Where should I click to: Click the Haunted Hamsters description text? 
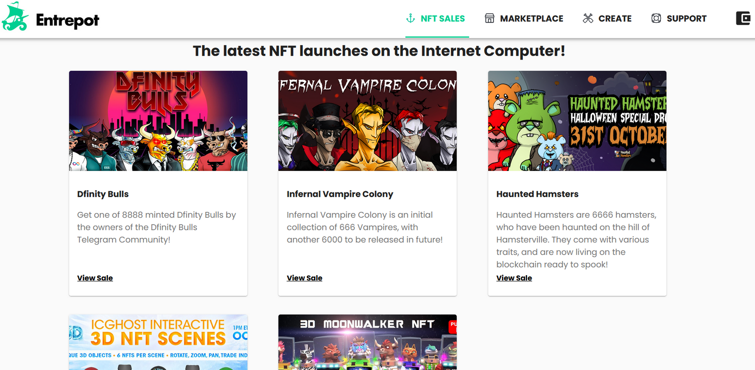tap(576, 239)
